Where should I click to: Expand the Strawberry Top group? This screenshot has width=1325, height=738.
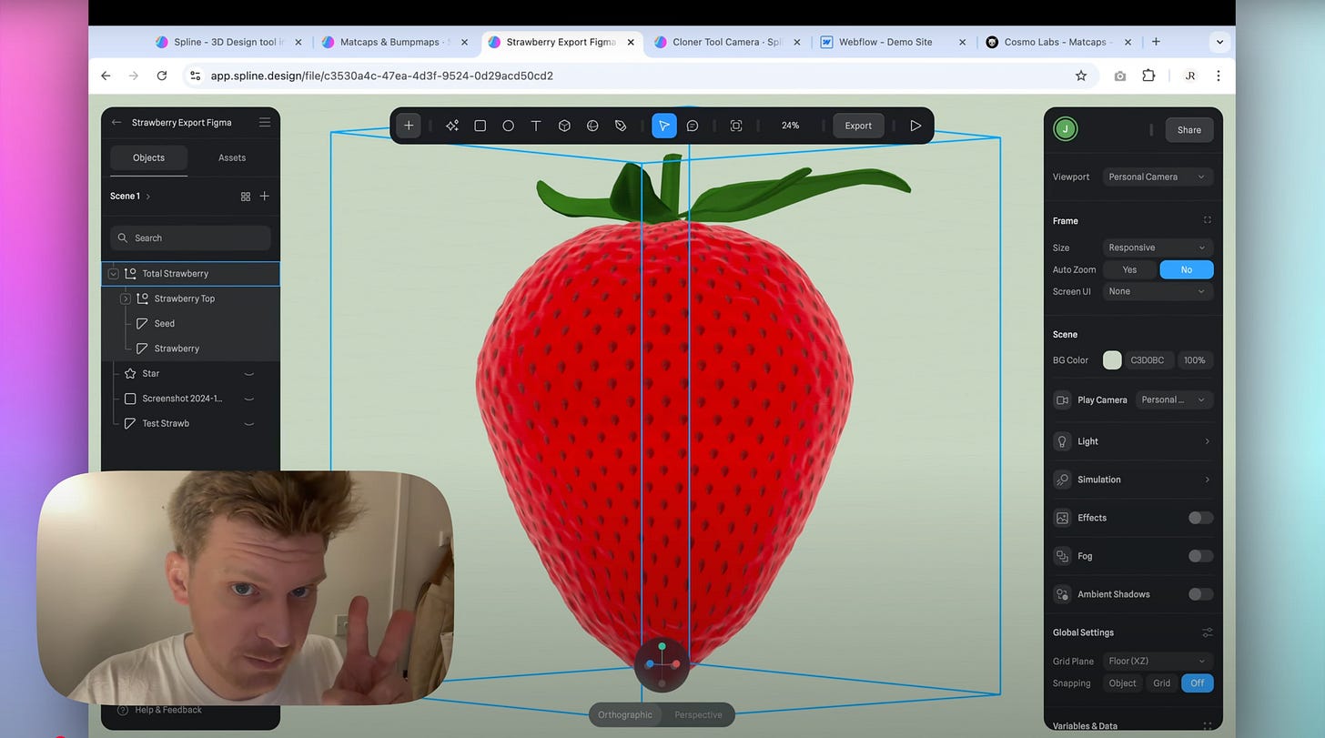(126, 298)
